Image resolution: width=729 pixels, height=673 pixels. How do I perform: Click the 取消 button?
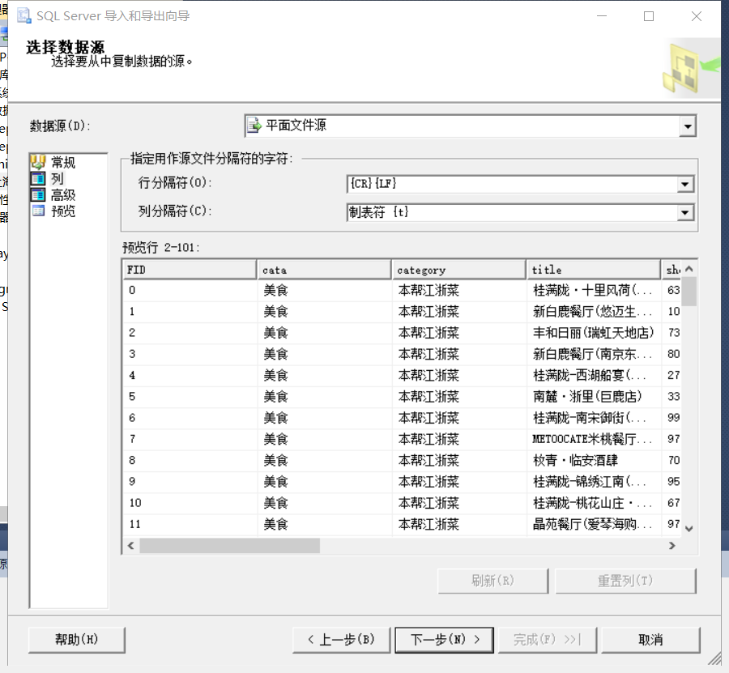(x=650, y=640)
